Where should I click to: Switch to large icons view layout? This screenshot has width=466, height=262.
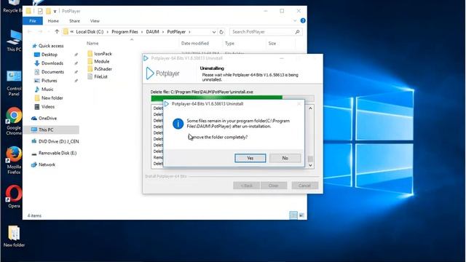(x=301, y=215)
